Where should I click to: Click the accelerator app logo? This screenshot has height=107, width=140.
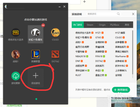6,6
